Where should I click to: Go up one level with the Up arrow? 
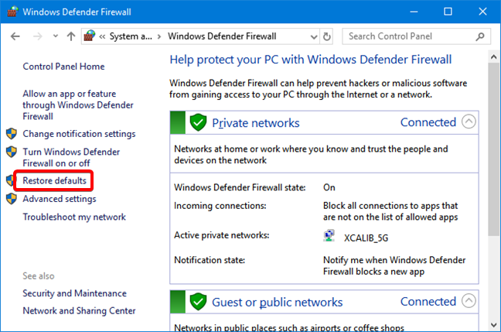pos(71,36)
